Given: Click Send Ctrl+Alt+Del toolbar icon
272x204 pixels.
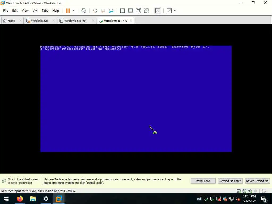Looking at the screenshot, I should coord(84,11).
